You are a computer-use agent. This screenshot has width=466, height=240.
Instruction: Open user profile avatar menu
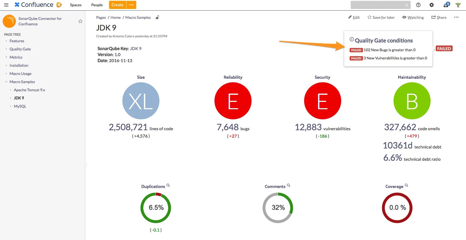pyautogui.click(x=458, y=5)
